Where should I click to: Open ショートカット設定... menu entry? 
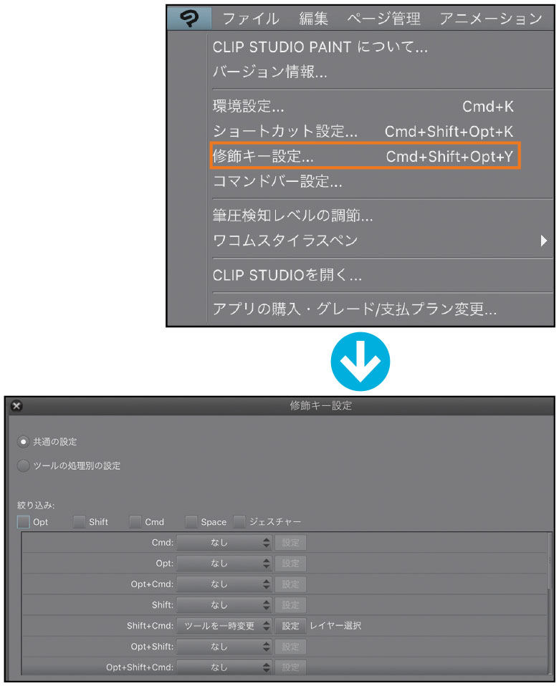pyautogui.click(x=363, y=131)
